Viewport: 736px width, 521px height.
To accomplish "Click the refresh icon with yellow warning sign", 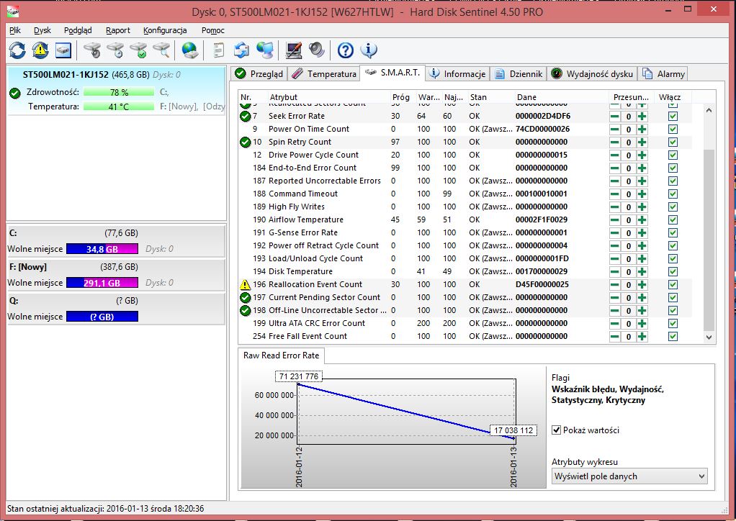I will 40,50.
